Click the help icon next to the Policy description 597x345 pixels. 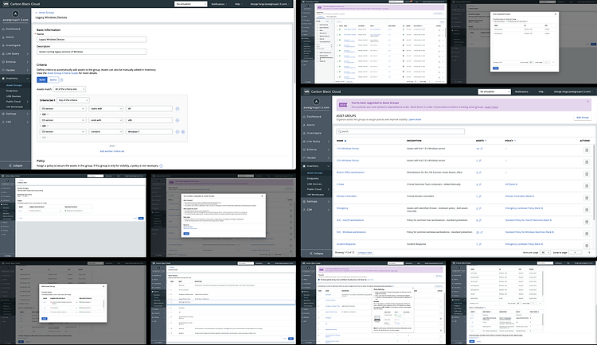[x=161, y=166]
